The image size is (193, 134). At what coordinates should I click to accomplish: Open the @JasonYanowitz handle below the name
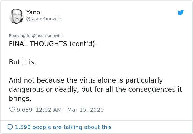pos(44,19)
